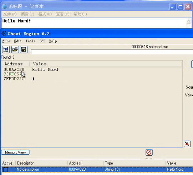Viewport: 193px width, 175px height.
Task: Click the red circle clear-list icon
Action: (149, 152)
